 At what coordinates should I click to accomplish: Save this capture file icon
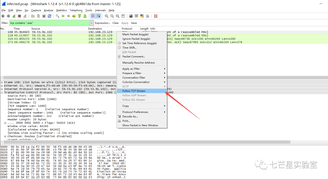(x=38, y=16)
